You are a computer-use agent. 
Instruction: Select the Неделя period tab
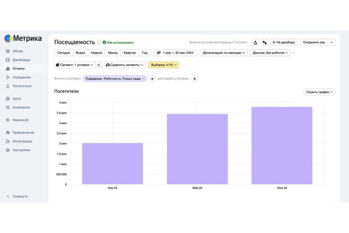coord(97,52)
